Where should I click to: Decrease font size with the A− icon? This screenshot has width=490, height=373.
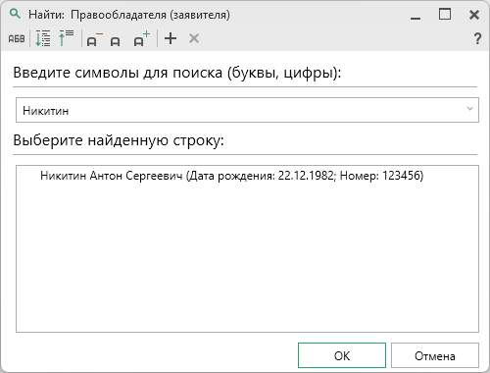pyautogui.click(x=94, y=39)
